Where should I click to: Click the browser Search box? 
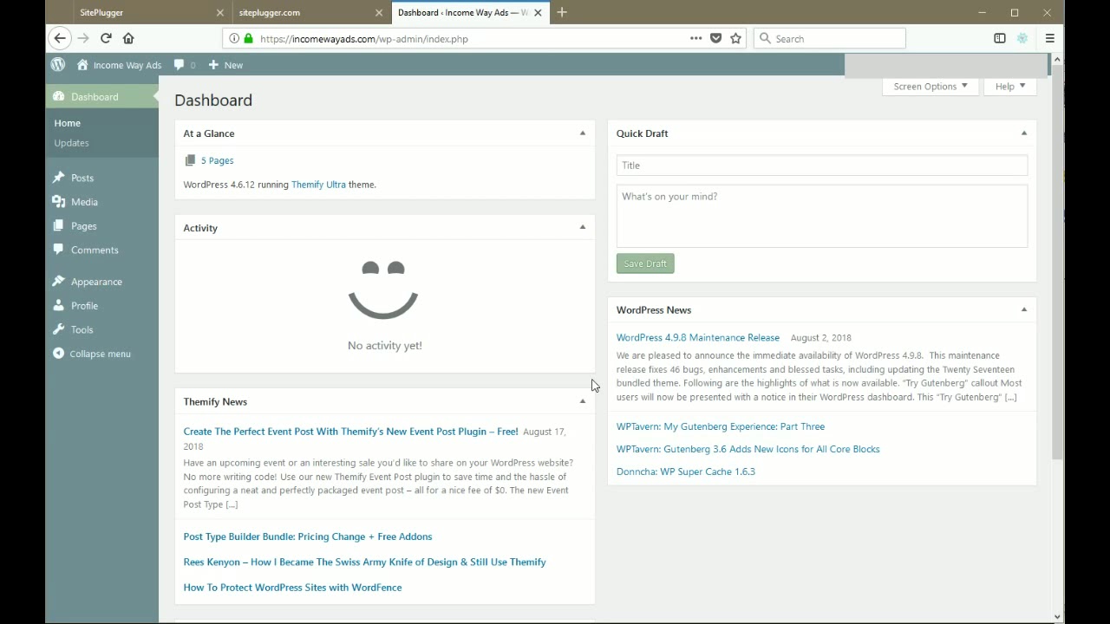point(830,38)
